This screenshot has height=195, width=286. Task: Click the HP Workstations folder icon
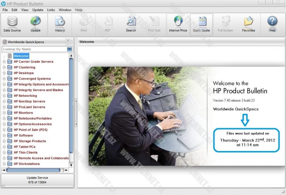(10, 164)
